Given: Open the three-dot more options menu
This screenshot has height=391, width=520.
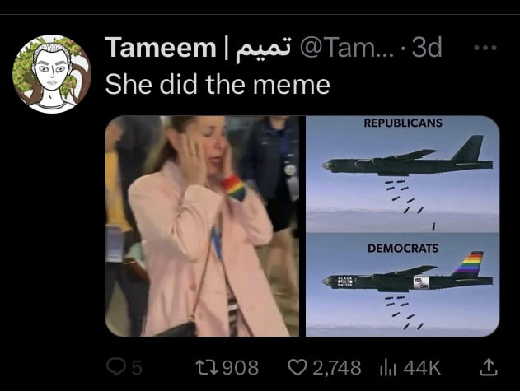Looking at the screenshot, I should tap(485, 48).
